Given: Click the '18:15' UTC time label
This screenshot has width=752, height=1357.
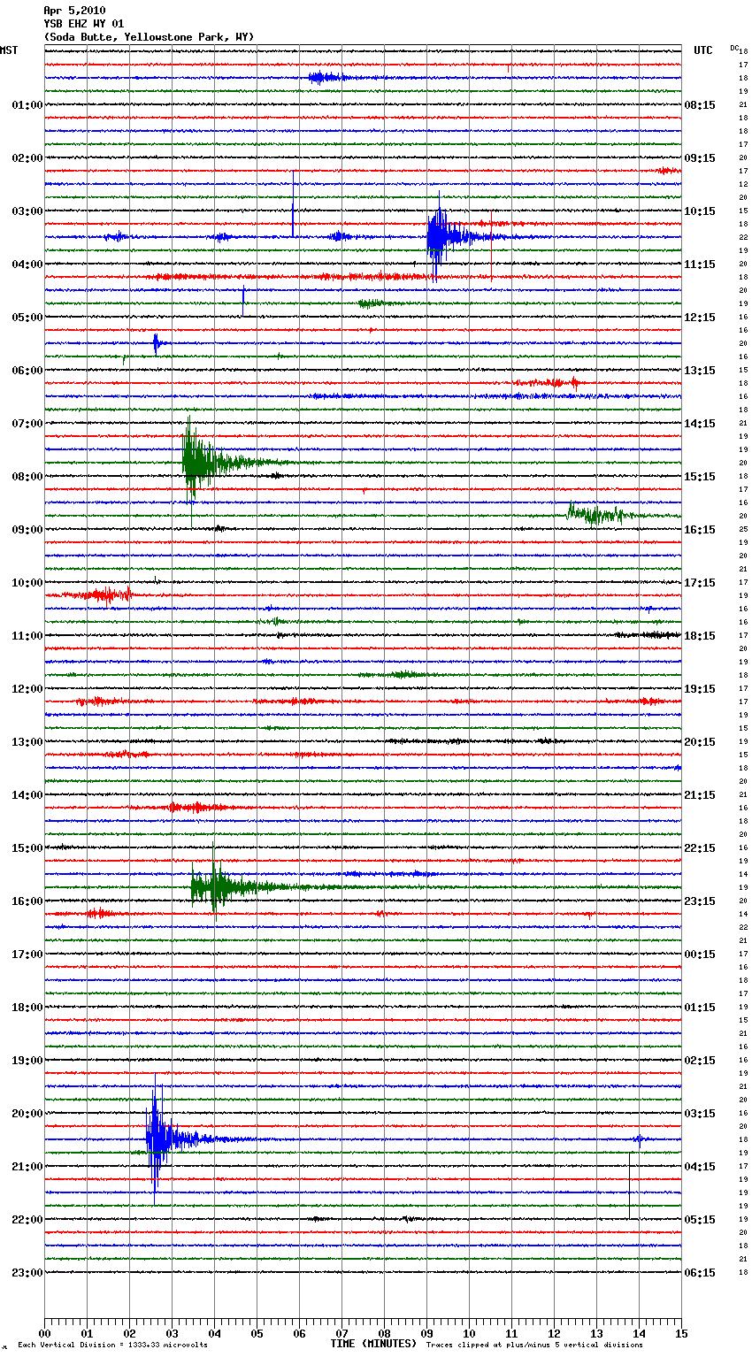Looking at the screenshot, I should 700,636.
